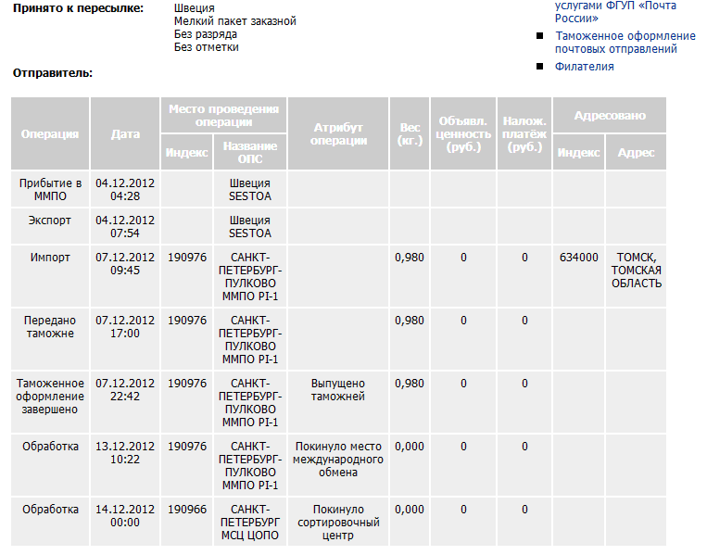The image size is (707, 555).
Task: Click the Дата column header
Action: [125, 133]
